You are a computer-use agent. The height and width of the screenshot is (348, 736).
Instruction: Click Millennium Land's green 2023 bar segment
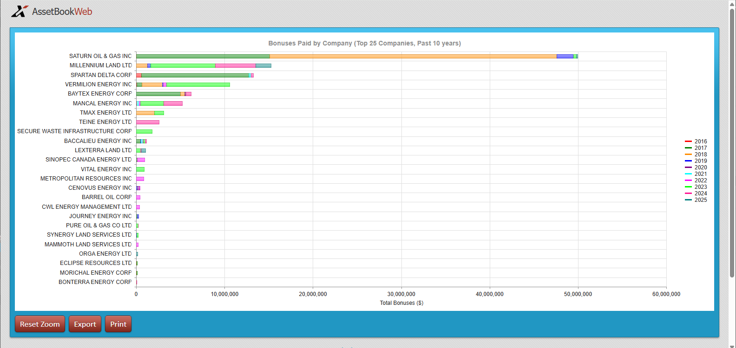pos(183,66)
